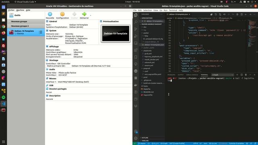Image resolution: width=258 pixels, height=145 pixels.
Task: Open Run and Debug icon in VS Code
Action: (x=136, y=36)
